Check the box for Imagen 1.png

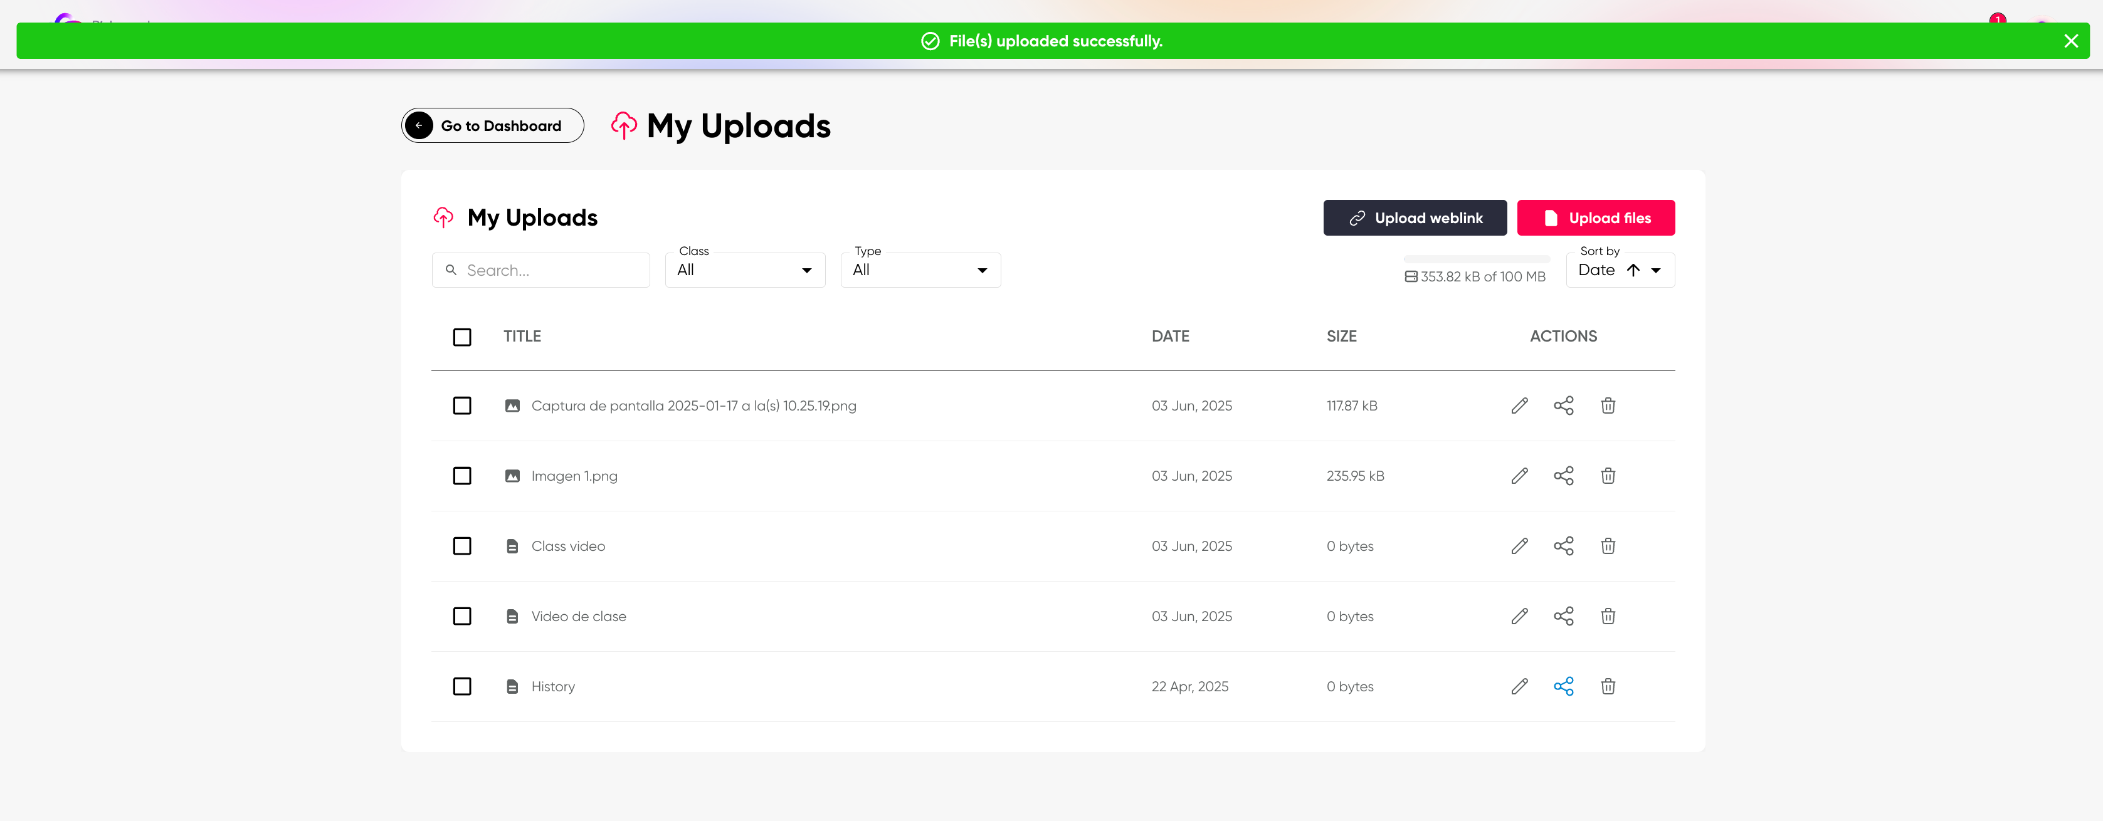coord(462,476)
